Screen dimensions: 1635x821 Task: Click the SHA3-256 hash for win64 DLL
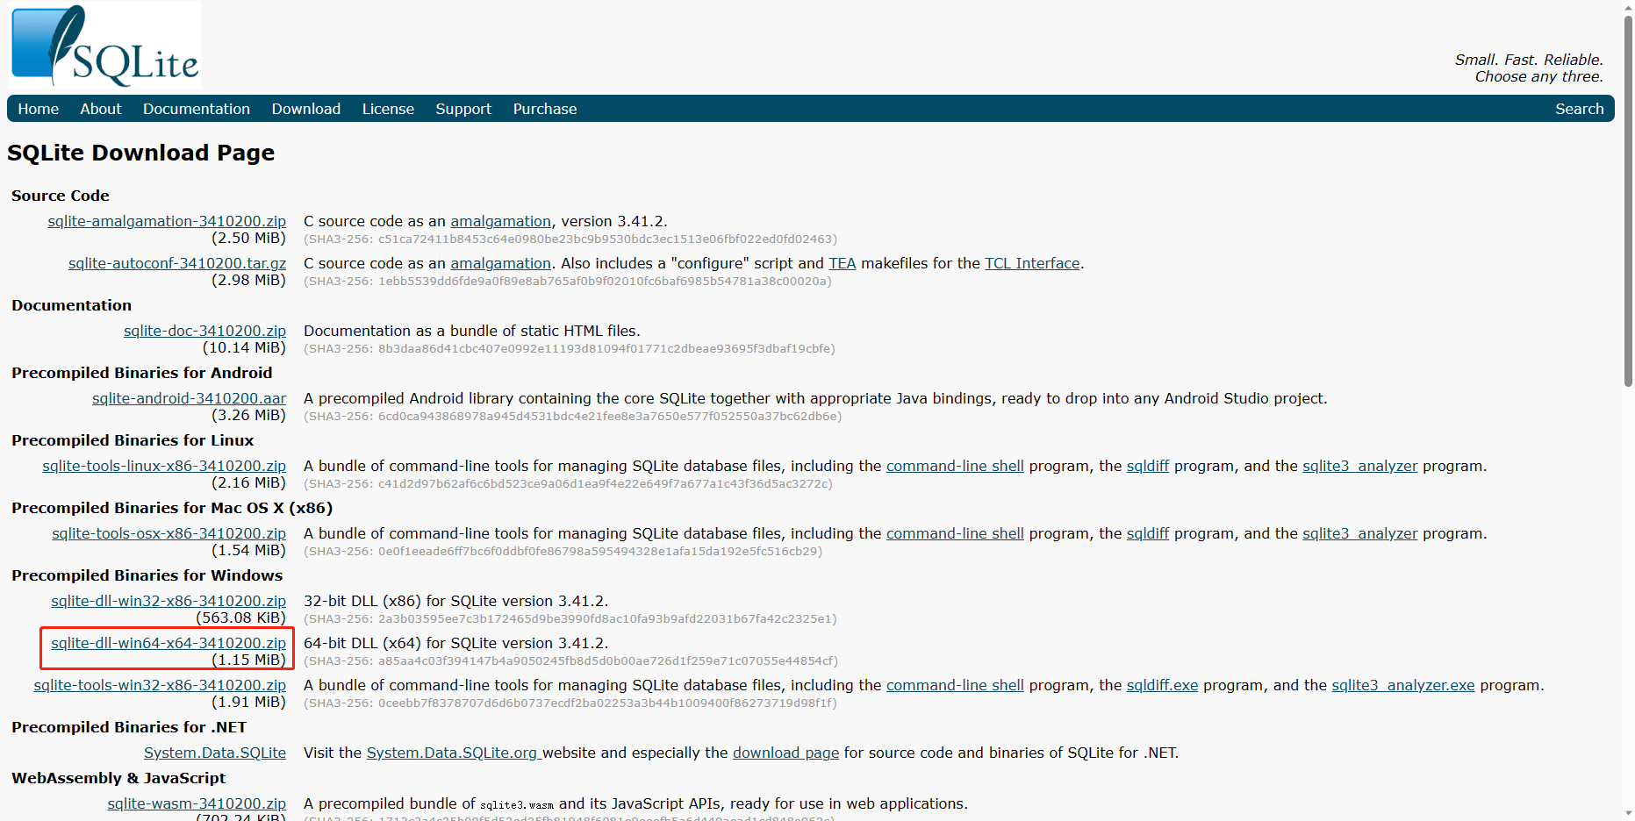point(570,661)
